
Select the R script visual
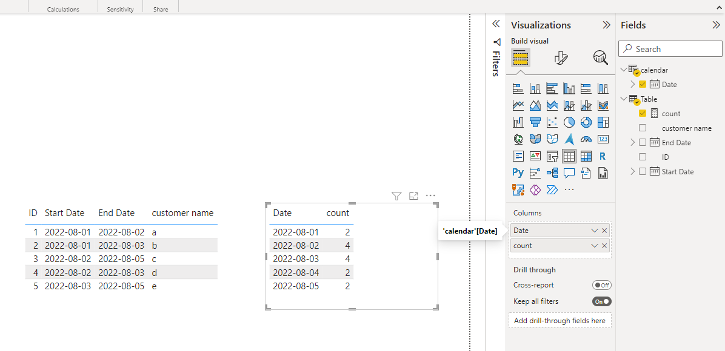(x=603, y=156)
